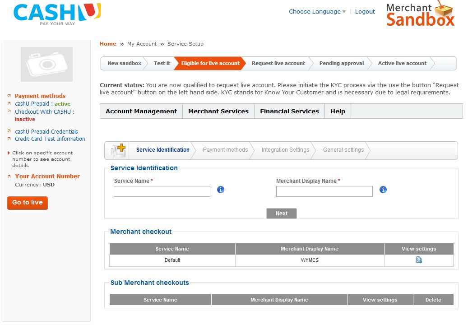Click Service Setup breadcrumb text
The width and height of the screenshot is (468, 325).
tap(185, 44)
